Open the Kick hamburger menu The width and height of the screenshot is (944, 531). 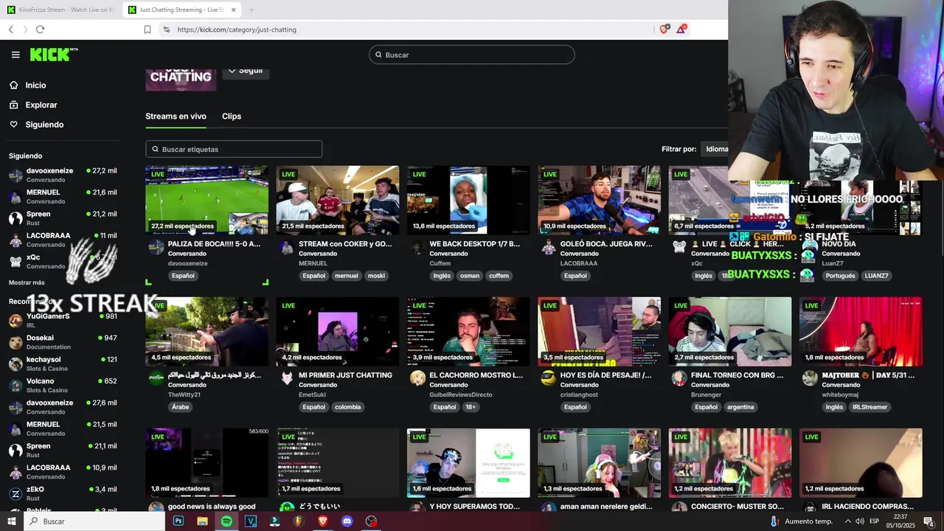pos(15,55)
